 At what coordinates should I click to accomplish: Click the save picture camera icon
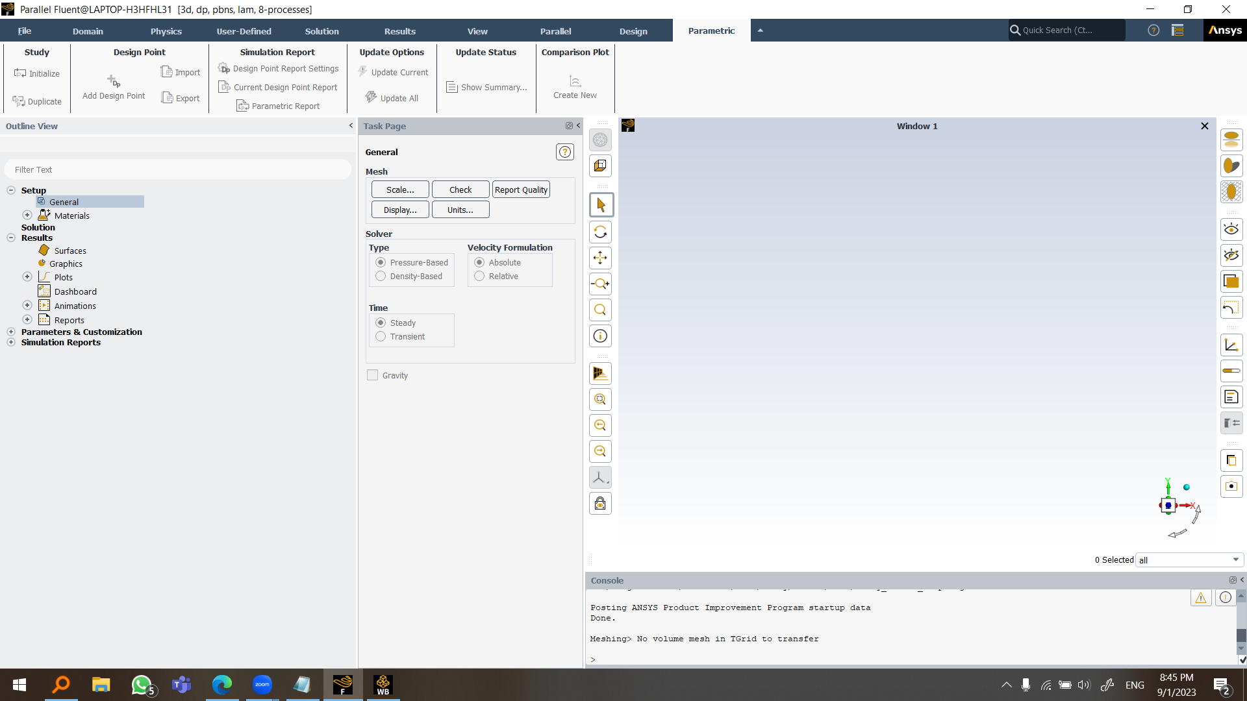(x=1231, y=486)
